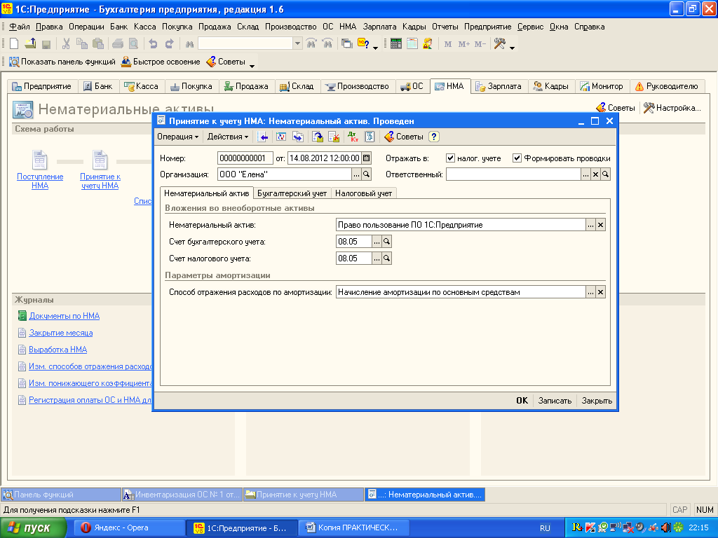This screenshot has height=538, width=718.
Task: Toggle the Формировать проводки checkbox
Action: tap(517, 158)
